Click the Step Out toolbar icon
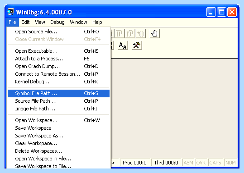Image resolution: width=244 pixels, height=173 pixels. coord(130,33)
